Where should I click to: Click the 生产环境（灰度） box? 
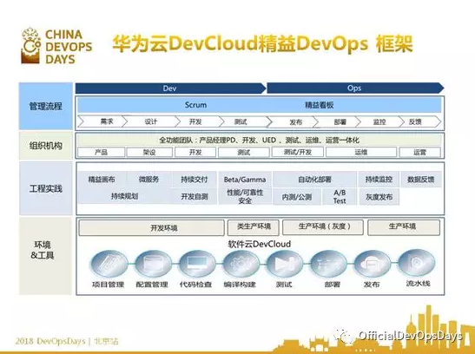(x=323, y=227)
